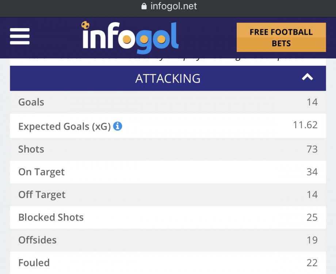Click the Shots stat row
This screenshot has width=336, height=274.
point(168,149)
